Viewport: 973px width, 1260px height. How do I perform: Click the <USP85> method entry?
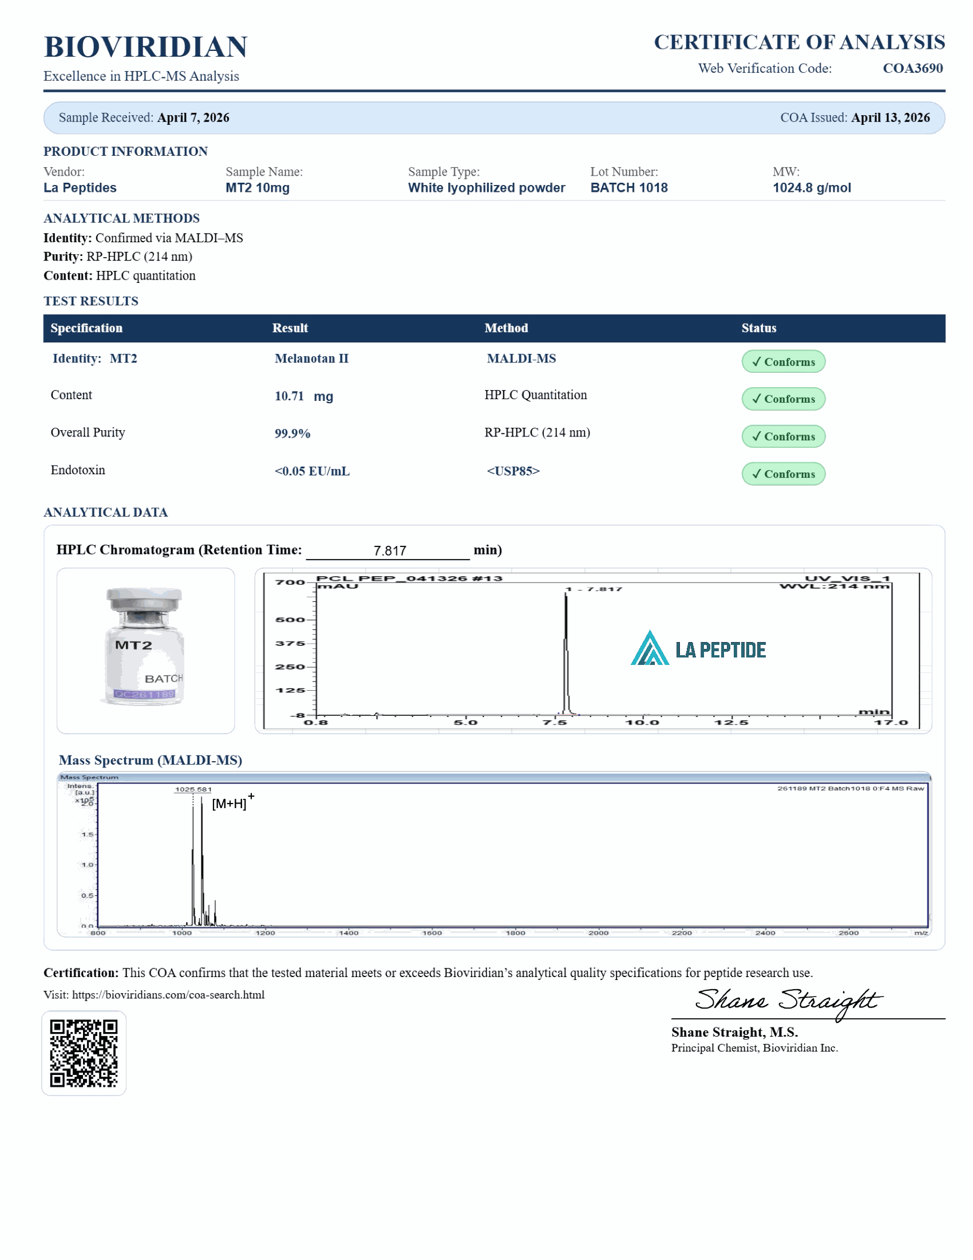pyautogui.click(x=513, y=471)
